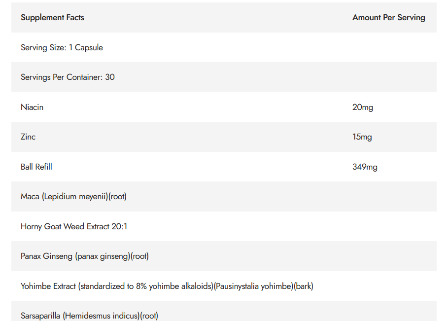Image resolution: width=448 pixels, height=321 pixels.
Task: Click the Niacin ingredient name
Action: pos(32,107)
